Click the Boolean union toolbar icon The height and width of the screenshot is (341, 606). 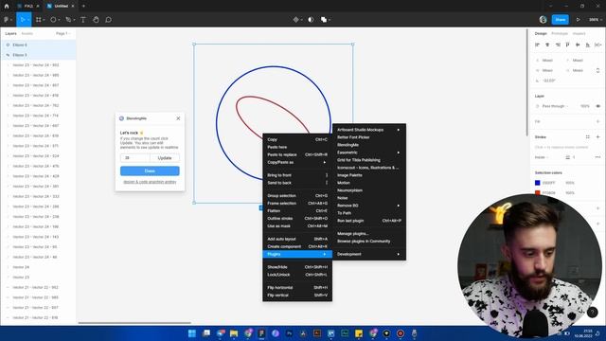(324, 20)
